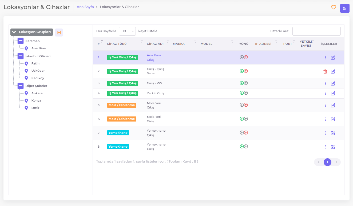Click location pin icon next to Fatih

(26, 63)
